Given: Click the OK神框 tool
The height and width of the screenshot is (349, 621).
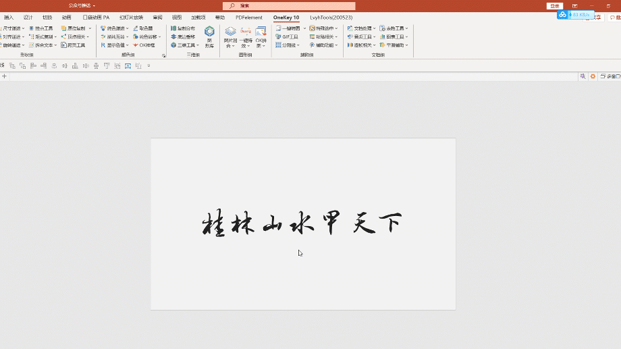Looking at the screenshot, I should pyautogui.click(x=144, y=45).
